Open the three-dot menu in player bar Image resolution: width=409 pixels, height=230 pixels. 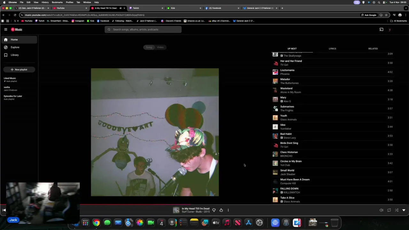228,210
